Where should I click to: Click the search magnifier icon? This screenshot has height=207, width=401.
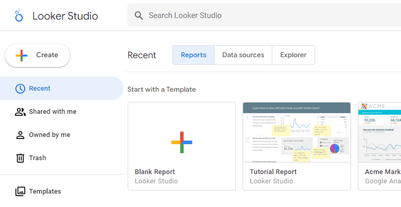click(138, 15)
